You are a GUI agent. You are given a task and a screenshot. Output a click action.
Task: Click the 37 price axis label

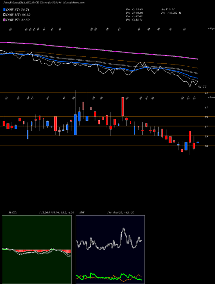click(x=206, y=127)
